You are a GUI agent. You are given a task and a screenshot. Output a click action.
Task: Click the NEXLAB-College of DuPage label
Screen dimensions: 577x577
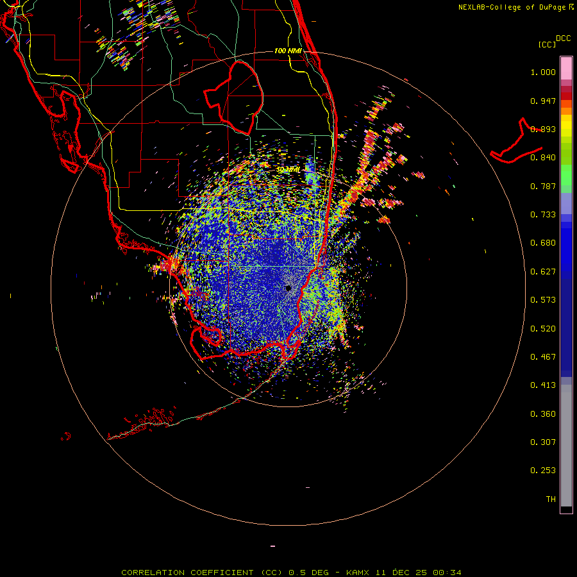pos(515,7)
